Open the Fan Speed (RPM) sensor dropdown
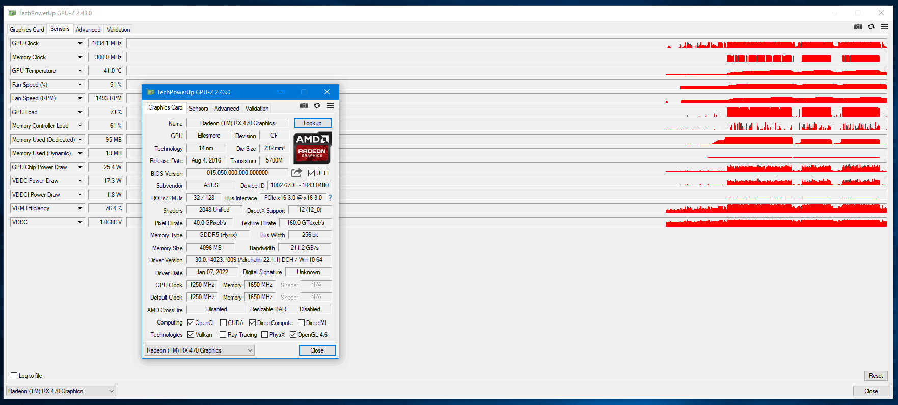 (x=80, y=98)
